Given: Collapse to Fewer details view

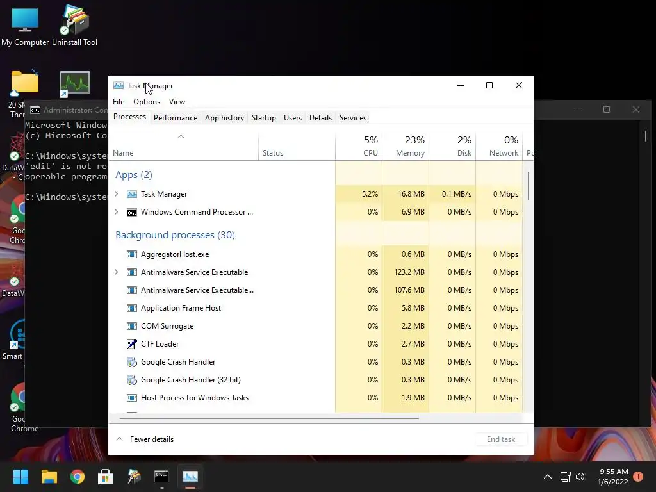Looking at the screenshot, I should (145, 439).
